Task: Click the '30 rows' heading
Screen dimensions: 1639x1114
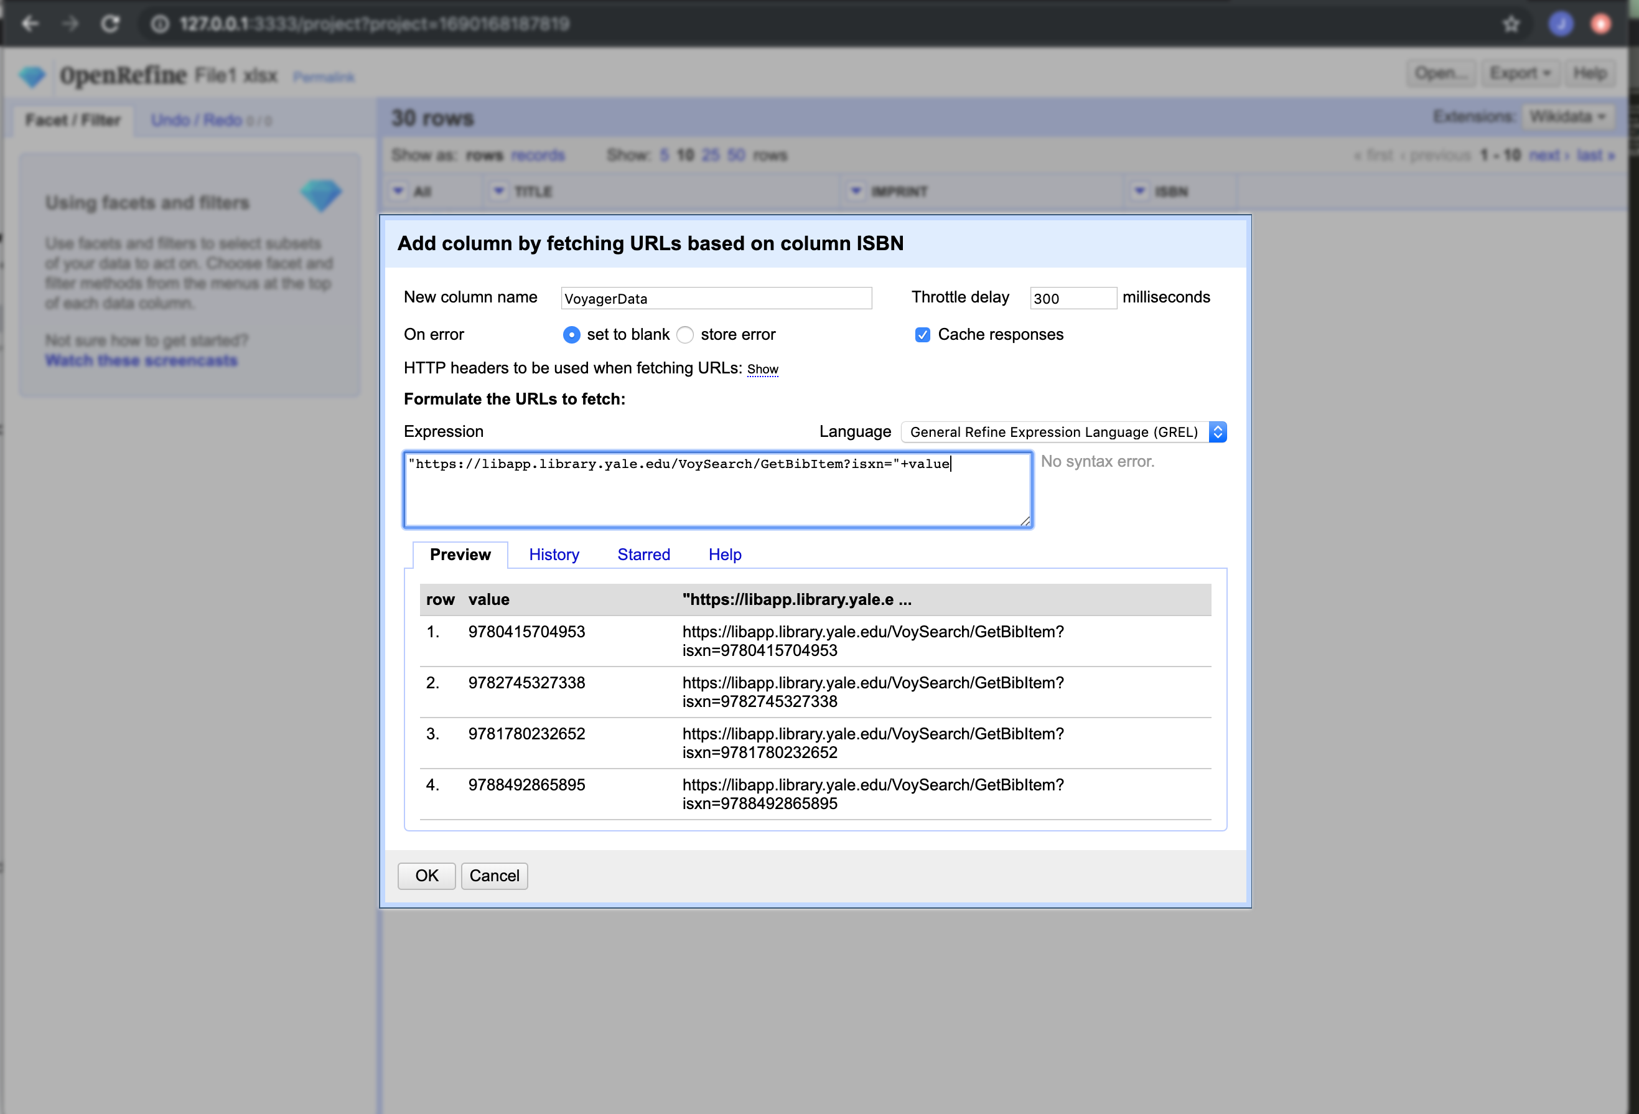Action: [432, 118]
